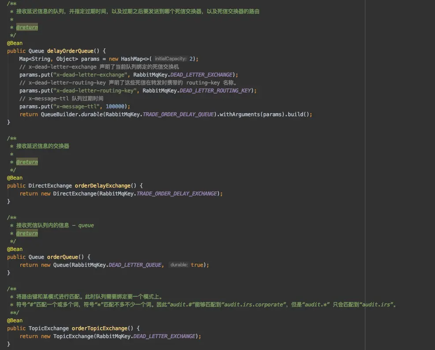Click the TRADE_ORDER_DELAY_QUEUE constant
This screenshot has height=350, width=435.
click(178, 114)
